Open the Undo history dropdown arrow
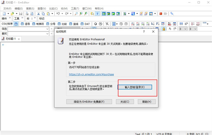The width and height of the screenshot is (212, 135). 62,13
